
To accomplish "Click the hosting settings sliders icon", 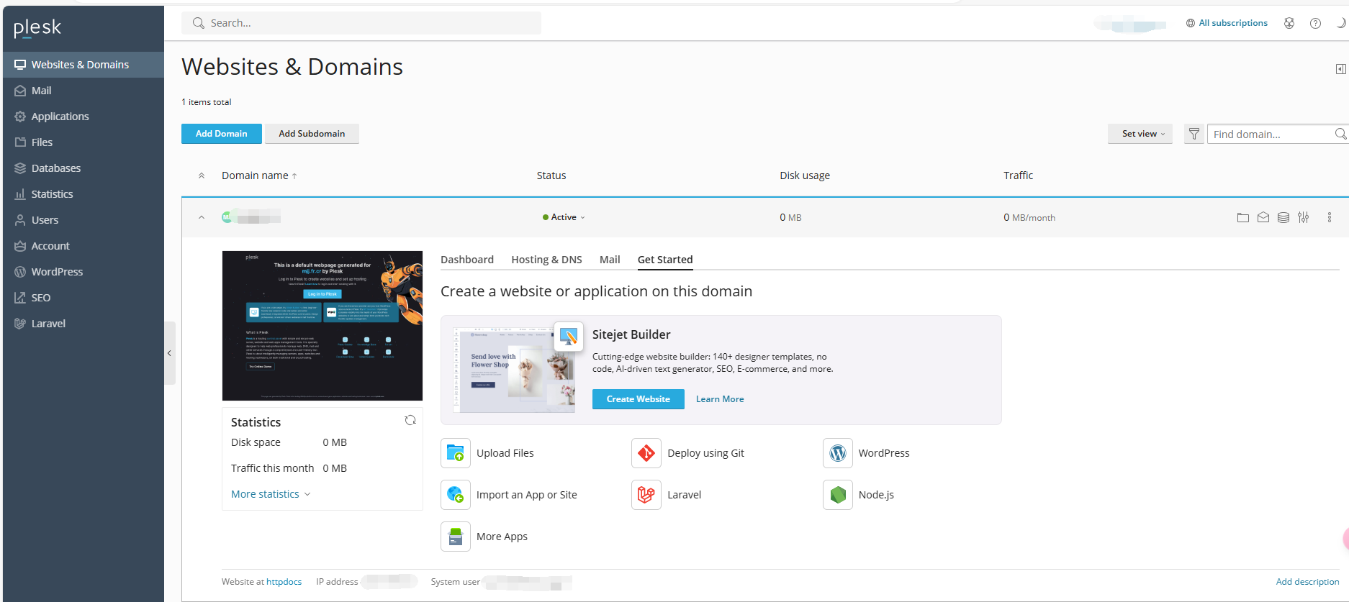I will 1303,217.
